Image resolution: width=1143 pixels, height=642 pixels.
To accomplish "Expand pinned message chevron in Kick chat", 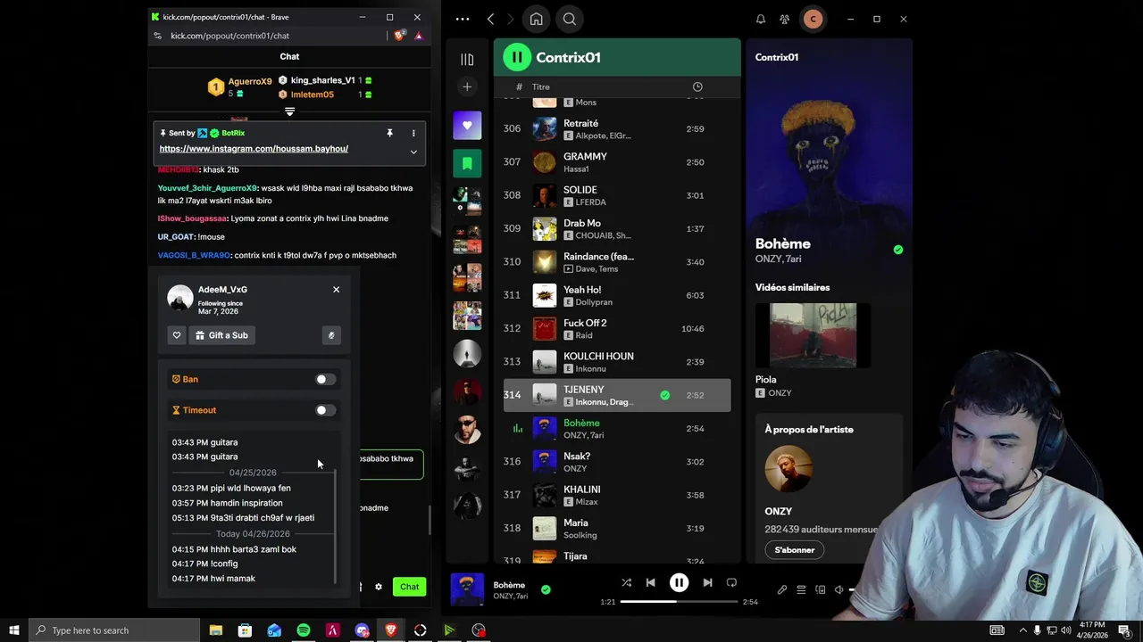I will click(413, 152).
